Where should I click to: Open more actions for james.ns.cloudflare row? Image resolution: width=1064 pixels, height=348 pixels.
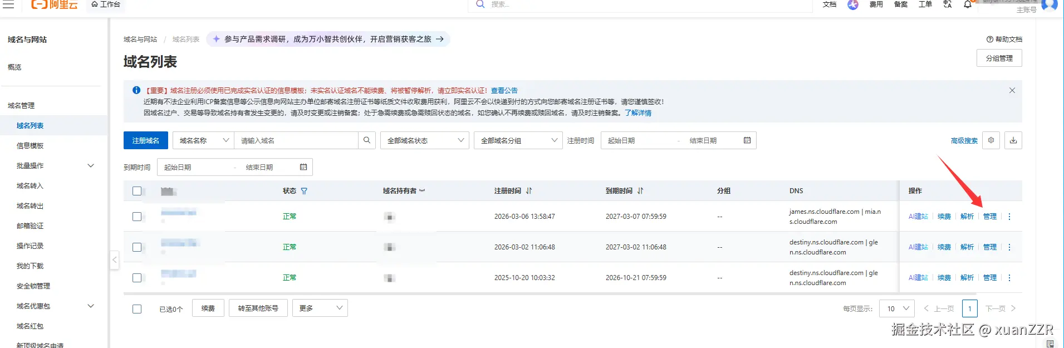click(x=1009, y=217)
